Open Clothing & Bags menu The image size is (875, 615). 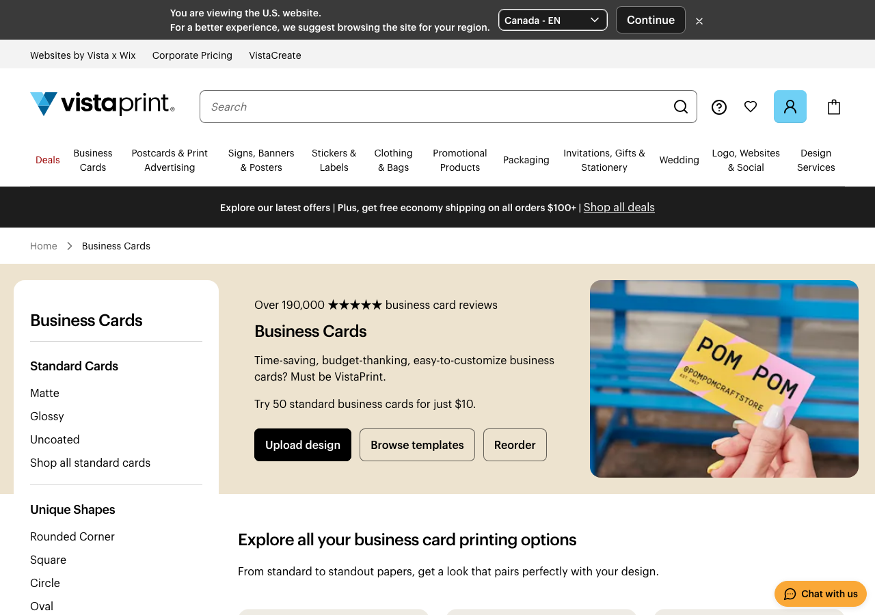pos(394,160)
